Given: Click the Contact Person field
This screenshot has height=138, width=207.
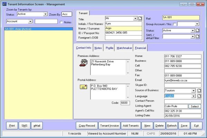Looking at the screenshot, I should tap(183, 101).
